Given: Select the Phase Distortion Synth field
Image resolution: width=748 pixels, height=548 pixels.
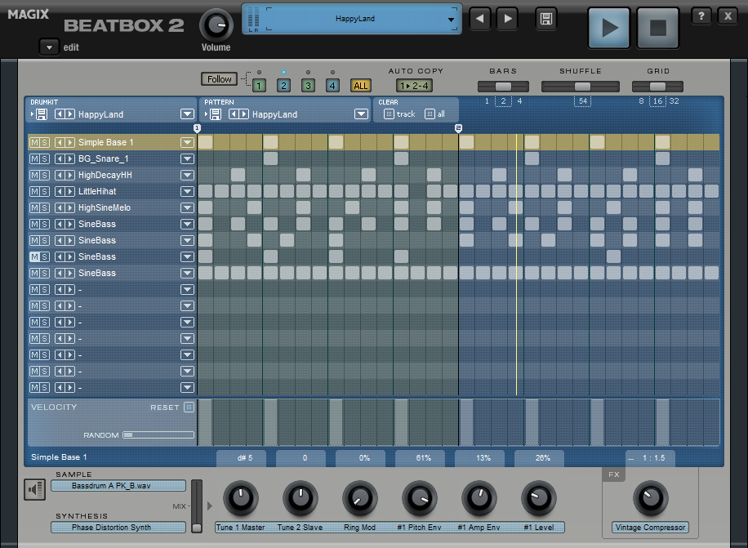Looking at the screenshot, I should tap(118, 528).
